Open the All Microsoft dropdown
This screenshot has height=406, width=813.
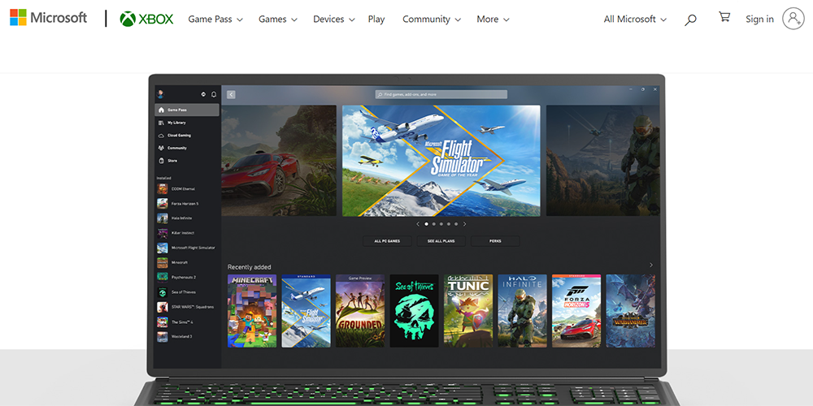point(635,19)
